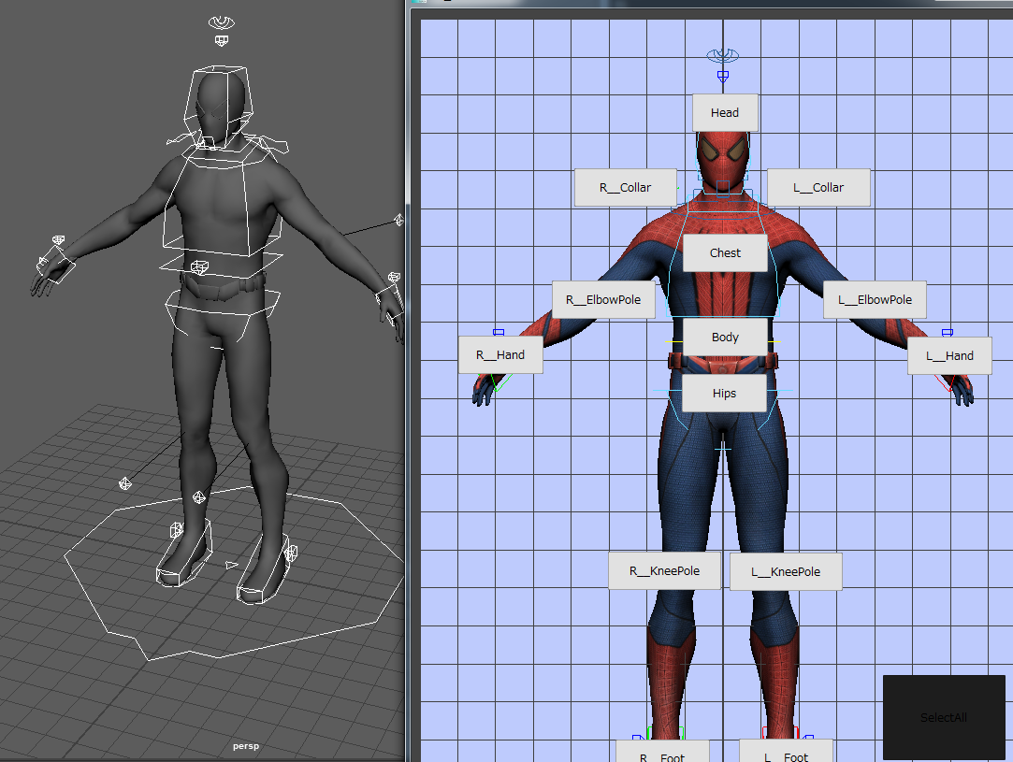Click the R__Foot picker button

[662, 752]
